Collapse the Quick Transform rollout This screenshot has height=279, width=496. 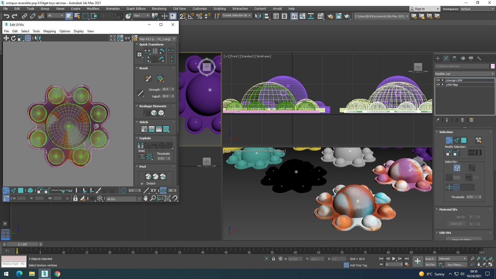(x=151, y=44)
